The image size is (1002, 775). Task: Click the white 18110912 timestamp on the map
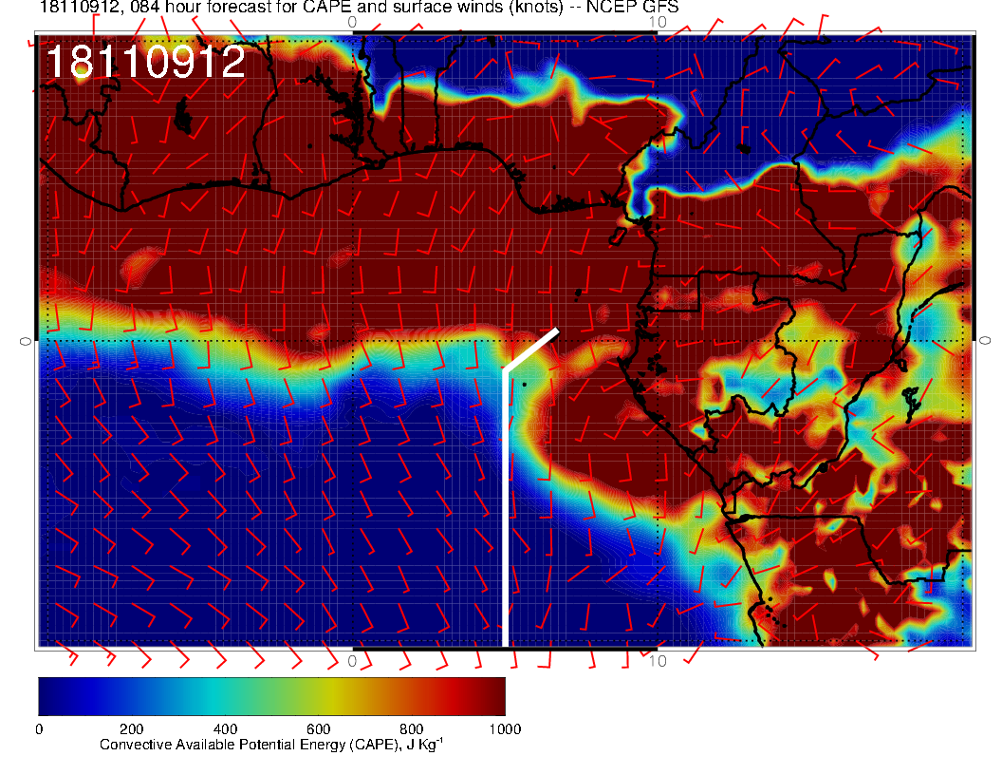coord(146,63)
